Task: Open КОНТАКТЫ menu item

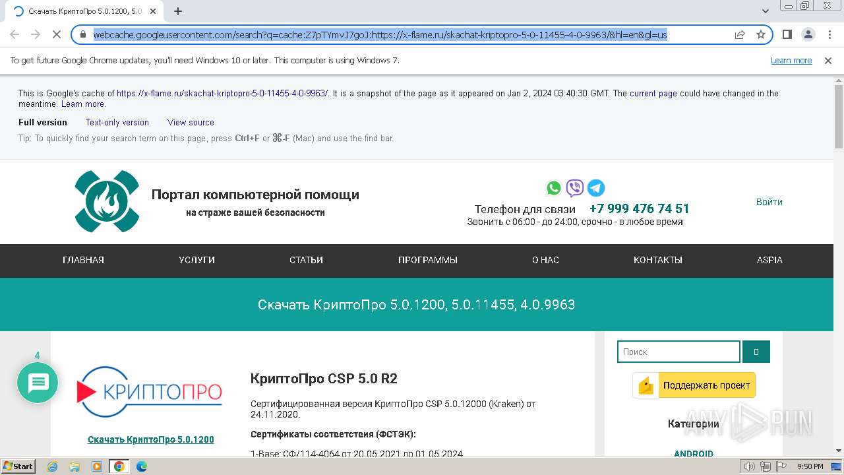Action: (x=658, y=260)
